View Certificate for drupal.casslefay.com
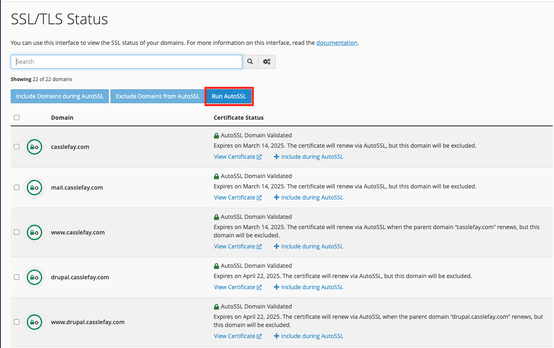 (238, 287)
